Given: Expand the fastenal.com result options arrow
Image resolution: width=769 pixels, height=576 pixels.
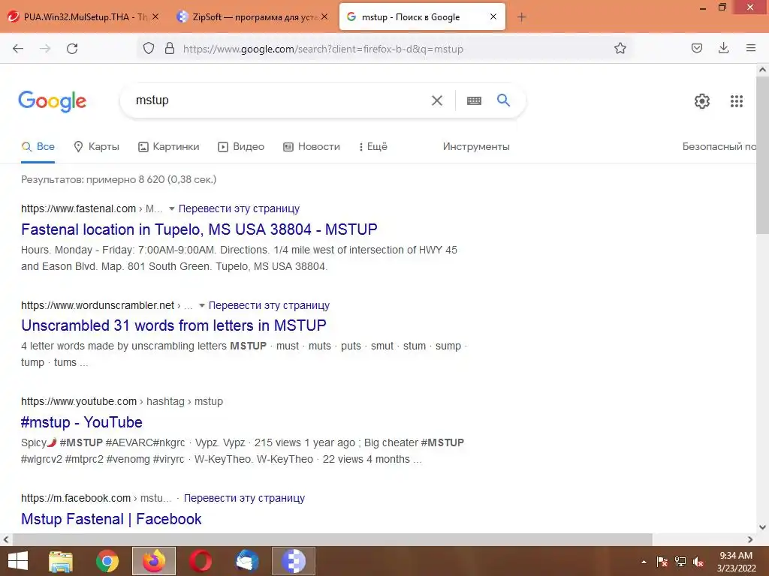Looking at the screenshot, I should click(x=172, y=208).
